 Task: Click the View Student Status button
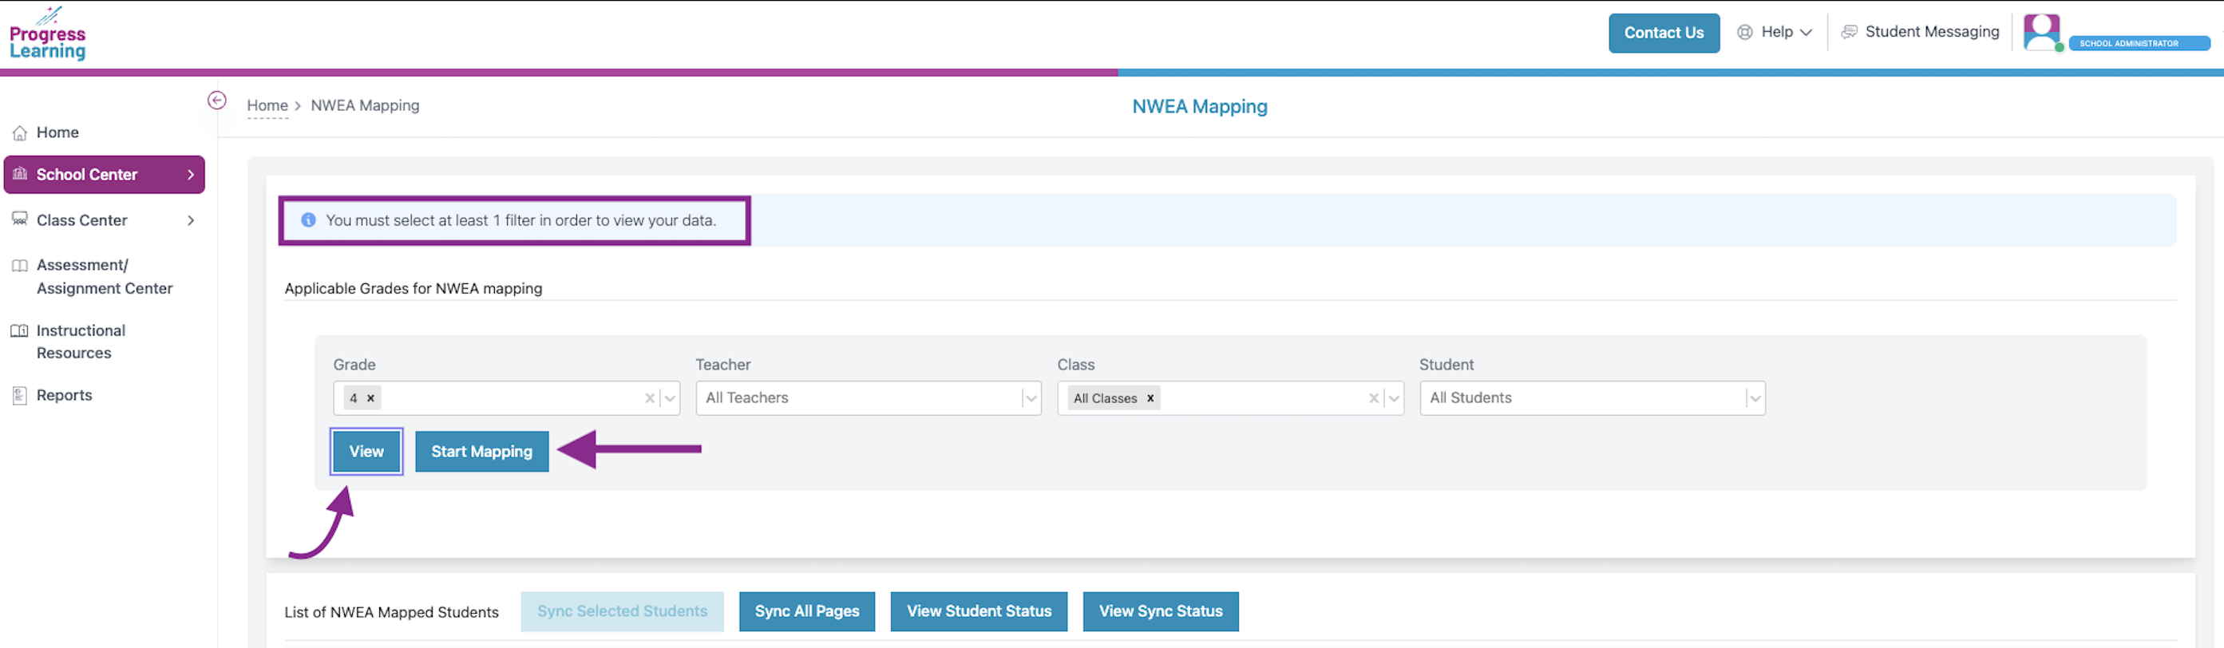point(979,612)
